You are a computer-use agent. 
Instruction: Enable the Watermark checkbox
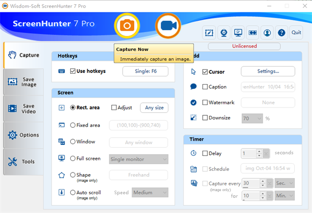tap(205, 102)
